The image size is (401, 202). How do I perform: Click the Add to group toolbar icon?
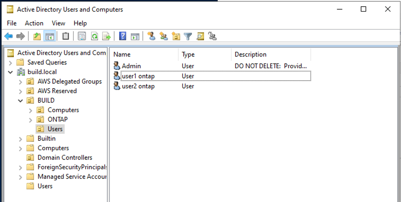(212, 36)
